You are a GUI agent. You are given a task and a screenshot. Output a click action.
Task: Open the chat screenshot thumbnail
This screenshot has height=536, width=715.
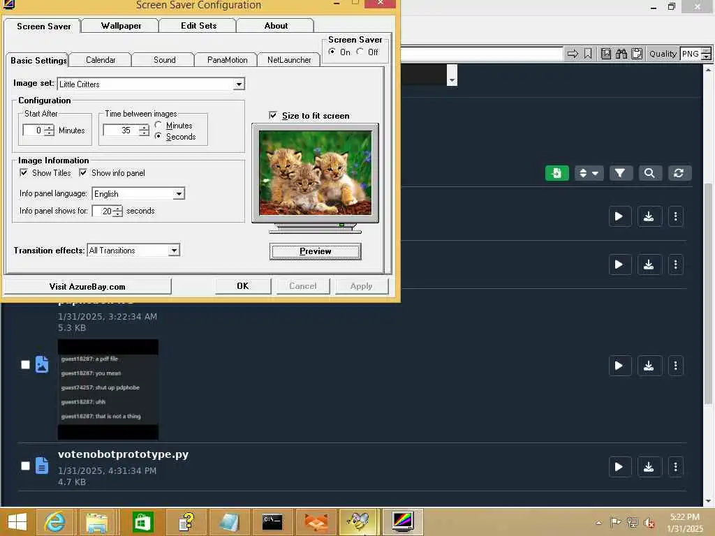tap(108, 389)
